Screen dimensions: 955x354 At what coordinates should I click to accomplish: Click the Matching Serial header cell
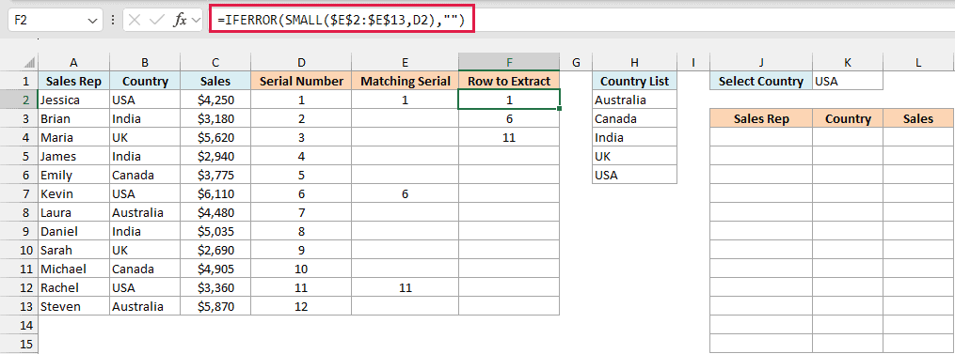[405, 81]
